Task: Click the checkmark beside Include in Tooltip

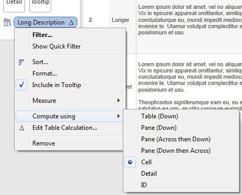Action: point(21,85)
